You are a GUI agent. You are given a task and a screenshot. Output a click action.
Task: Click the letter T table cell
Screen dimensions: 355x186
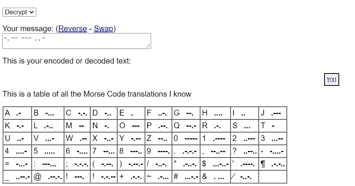coord(273,126)
